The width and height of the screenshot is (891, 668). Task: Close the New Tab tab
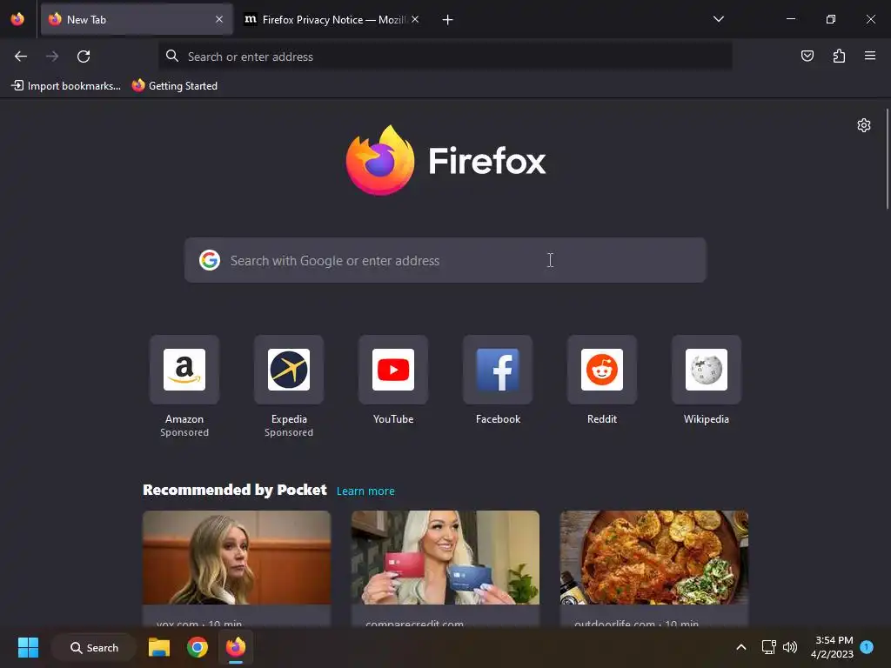(x=219, y=19)
